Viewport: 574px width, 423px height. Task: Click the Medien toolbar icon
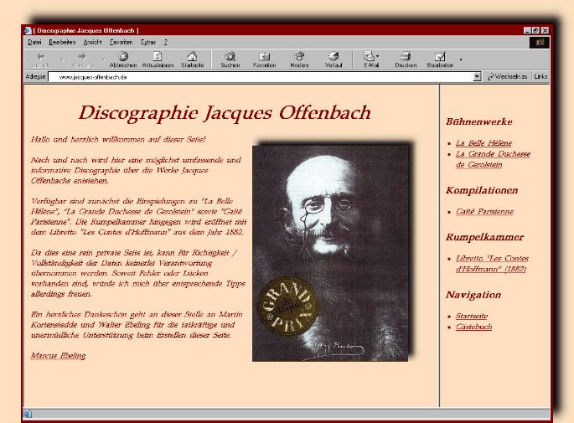[299, 56]
